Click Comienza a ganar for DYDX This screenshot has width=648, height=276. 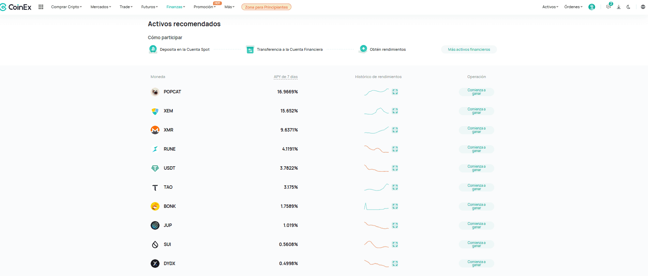coord(477,263)
